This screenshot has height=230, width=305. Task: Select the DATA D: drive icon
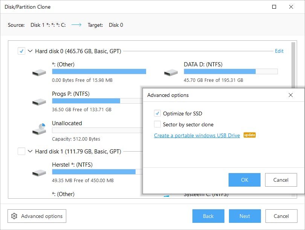171,72
